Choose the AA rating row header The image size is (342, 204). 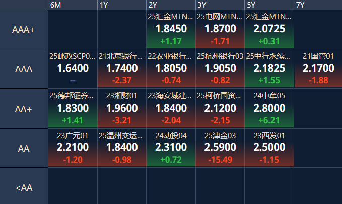24,148
